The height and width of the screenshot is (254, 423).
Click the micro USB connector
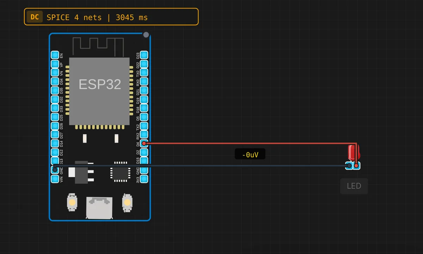coord(100,207)
